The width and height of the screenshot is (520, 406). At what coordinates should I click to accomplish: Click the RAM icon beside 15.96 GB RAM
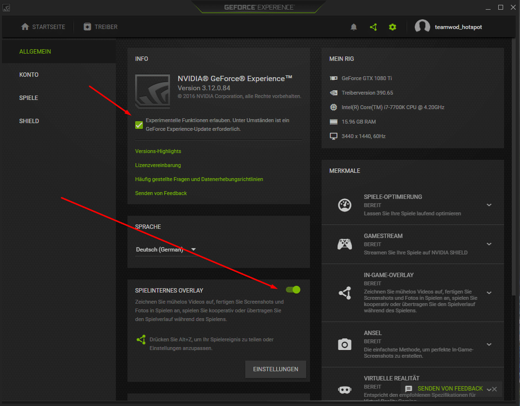pyautogui.click(x=333, y=122)
